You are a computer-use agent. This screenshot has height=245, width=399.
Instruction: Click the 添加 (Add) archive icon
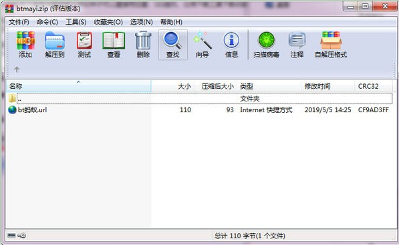tap(25, 45)
